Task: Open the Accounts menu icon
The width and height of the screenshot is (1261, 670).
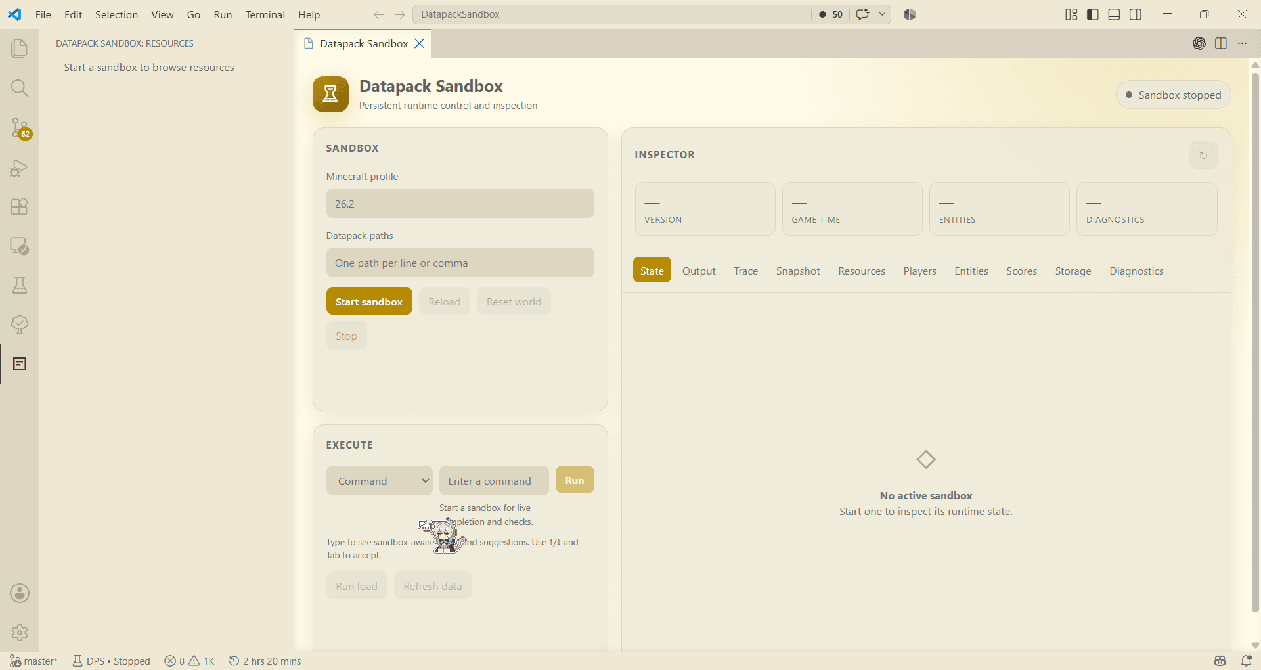Action: tap(20, 593)
